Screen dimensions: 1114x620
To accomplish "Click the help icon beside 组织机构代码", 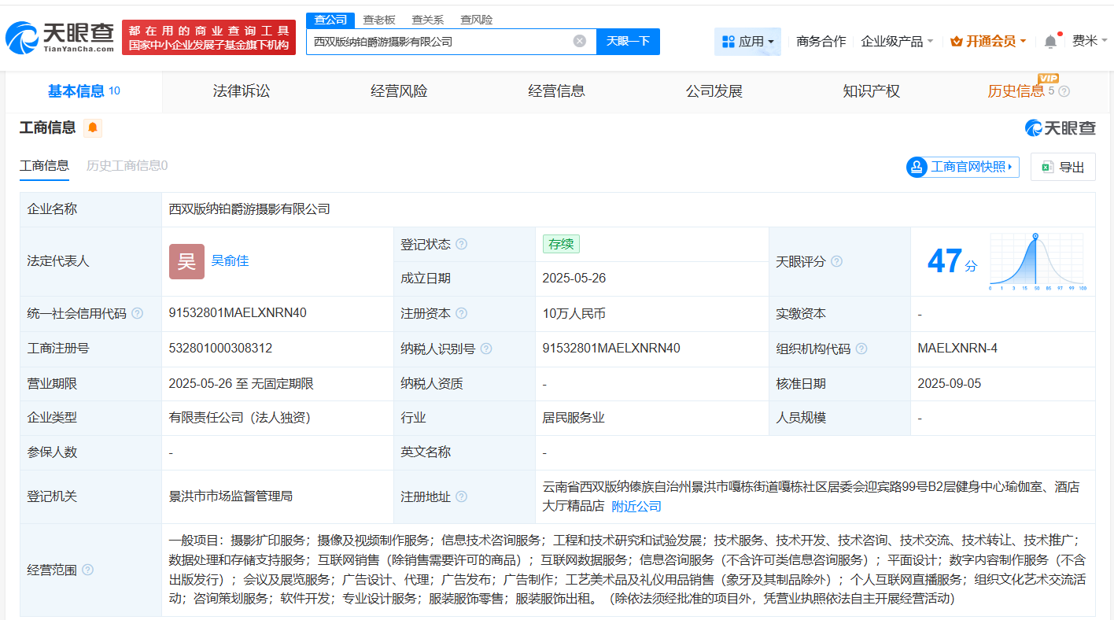I will tap(863, 348).
